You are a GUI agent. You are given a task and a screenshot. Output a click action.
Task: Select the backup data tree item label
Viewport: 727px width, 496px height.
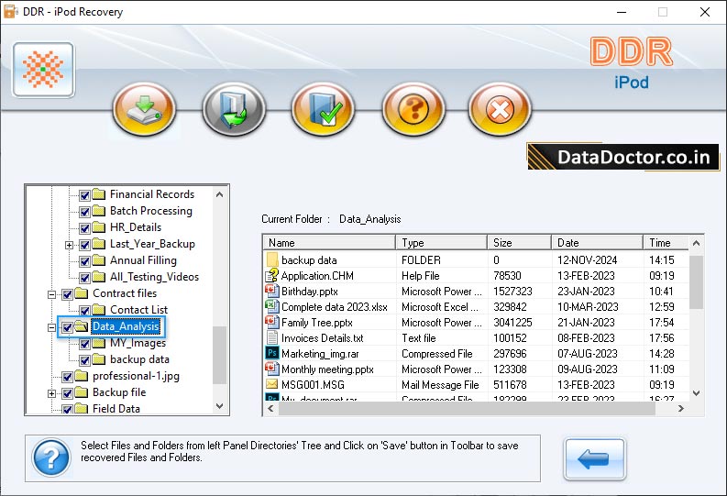[139, 359]
